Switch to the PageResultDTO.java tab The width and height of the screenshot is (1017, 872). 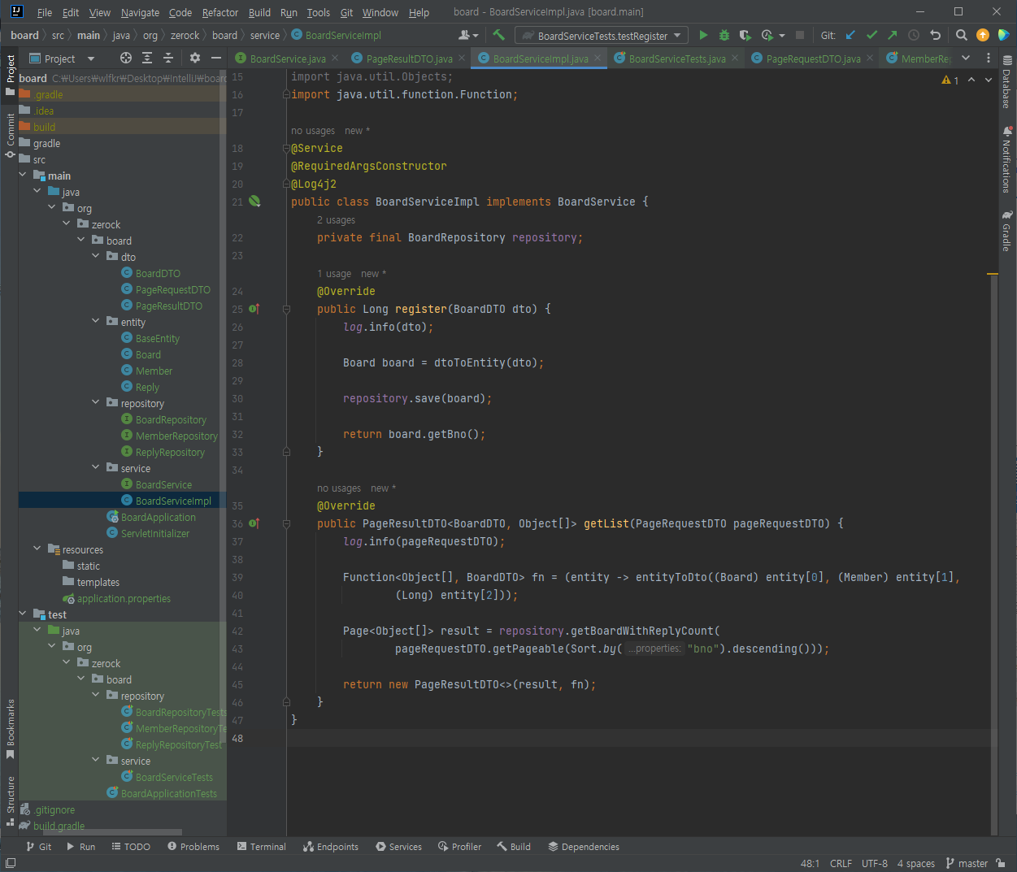[x=409, y=59]
